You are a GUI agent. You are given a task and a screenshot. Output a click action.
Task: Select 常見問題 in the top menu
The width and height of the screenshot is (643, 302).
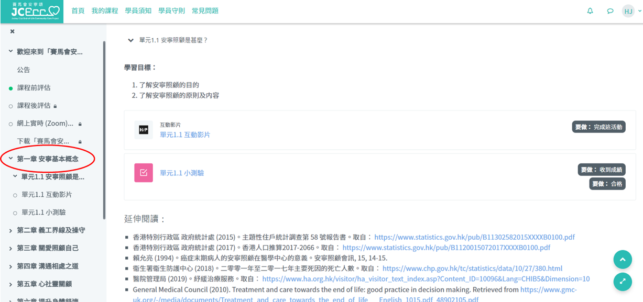205,11
